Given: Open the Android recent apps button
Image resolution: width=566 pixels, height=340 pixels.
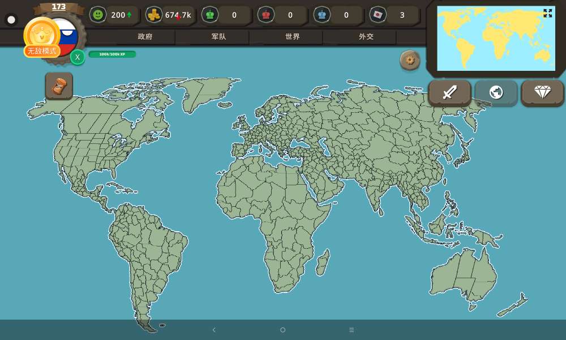Looking at the screenshot, I should tap(351, 330).
